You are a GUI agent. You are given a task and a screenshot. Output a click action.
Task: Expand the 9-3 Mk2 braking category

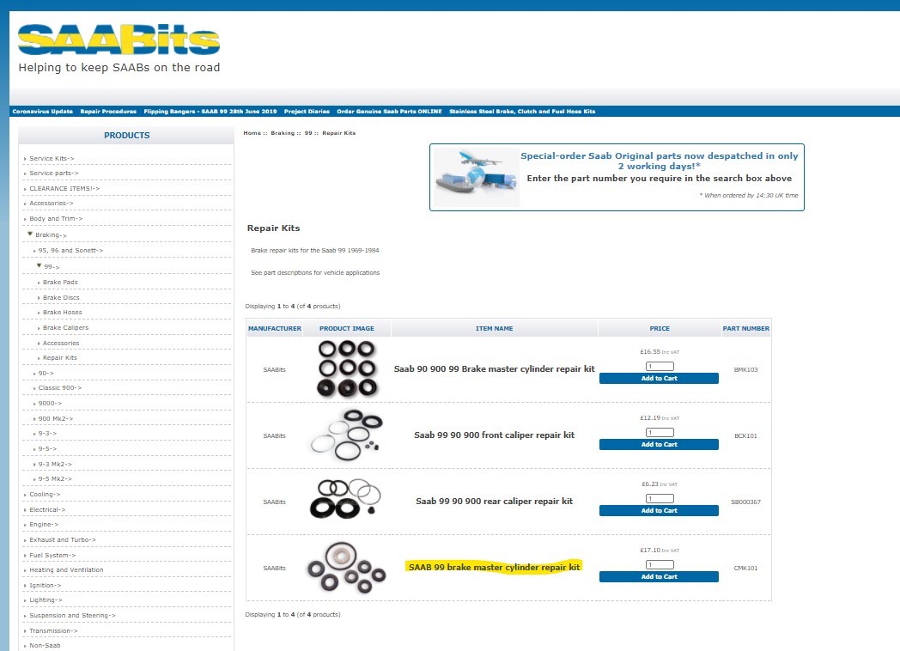[54, 465]
